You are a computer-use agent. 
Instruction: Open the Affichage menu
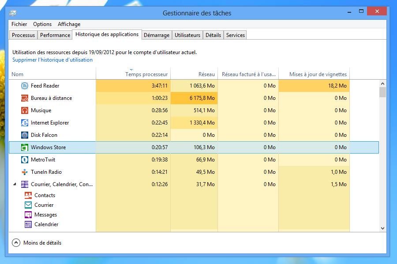pyautogui.click(x=69, y=24)
